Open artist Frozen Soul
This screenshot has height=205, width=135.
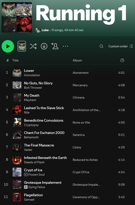(36, 175)
